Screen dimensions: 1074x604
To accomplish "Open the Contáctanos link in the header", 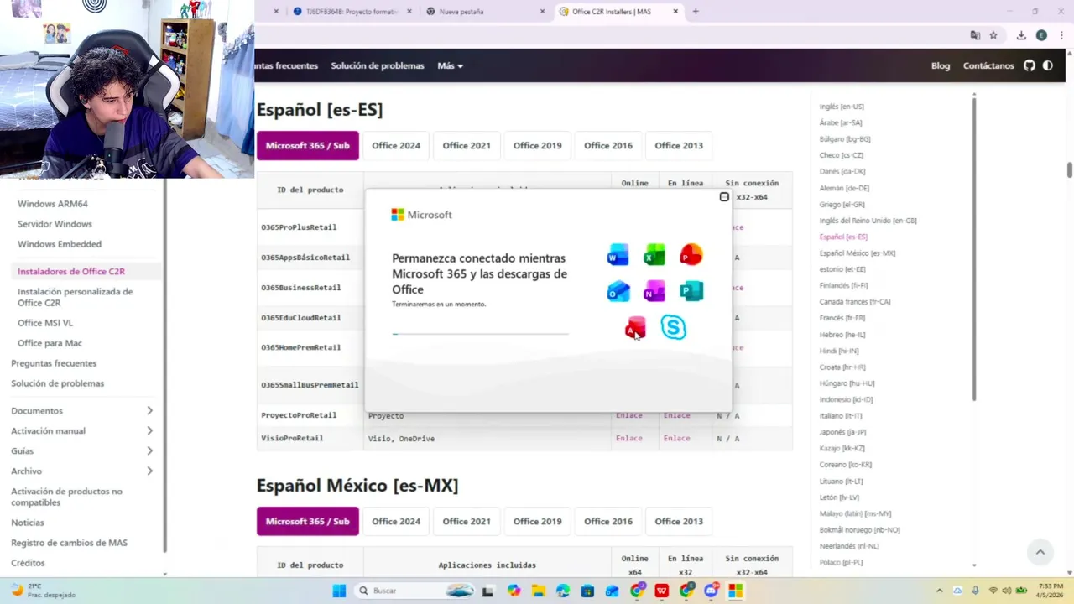I will 988,65.
